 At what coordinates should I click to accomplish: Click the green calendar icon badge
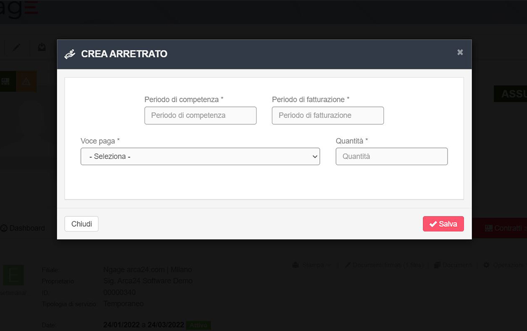(x=6, y=82)
